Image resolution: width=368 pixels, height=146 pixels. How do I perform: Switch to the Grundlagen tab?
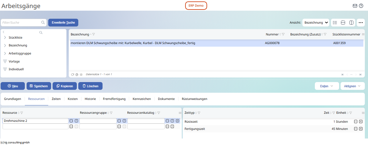(12, 99)
